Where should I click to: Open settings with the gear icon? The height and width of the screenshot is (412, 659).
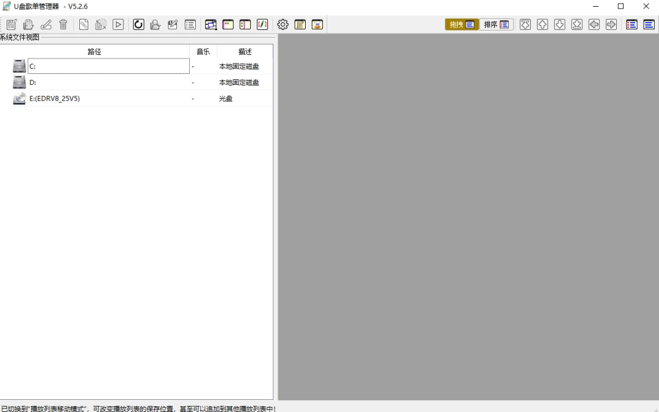(x=283, y=24)
